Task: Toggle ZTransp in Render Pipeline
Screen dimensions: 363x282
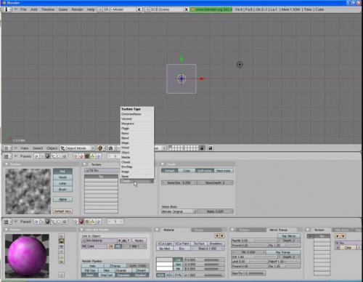Action: [115, 266]
